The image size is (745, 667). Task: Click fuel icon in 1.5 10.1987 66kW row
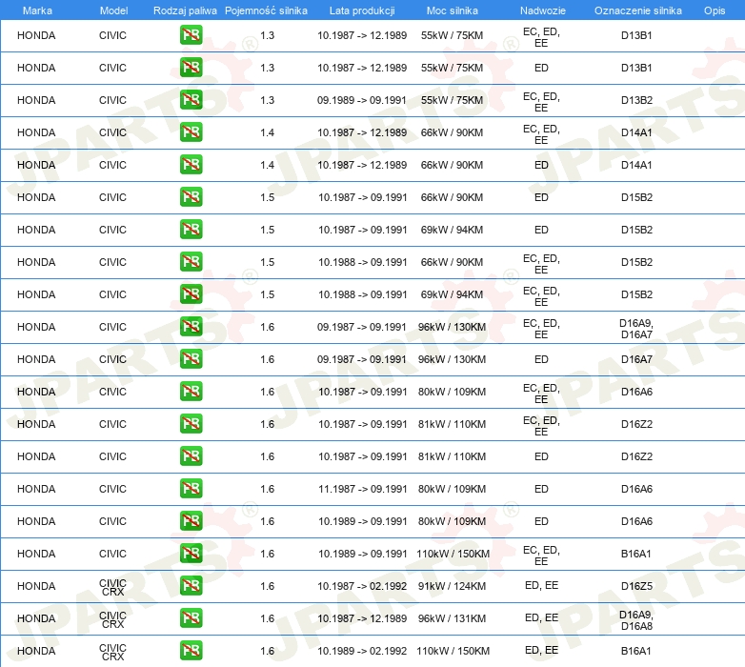click(x=191, y=197)
